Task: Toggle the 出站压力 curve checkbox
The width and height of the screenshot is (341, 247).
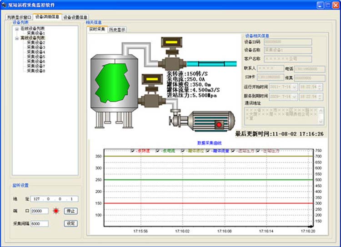Action: [x=258, y=151]
